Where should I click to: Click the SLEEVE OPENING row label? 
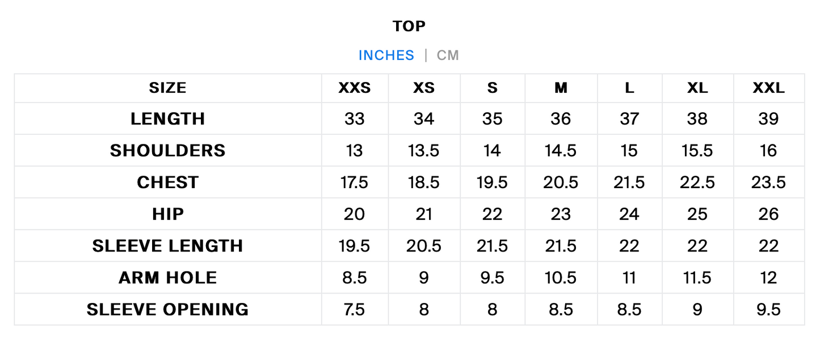point(168,309)
